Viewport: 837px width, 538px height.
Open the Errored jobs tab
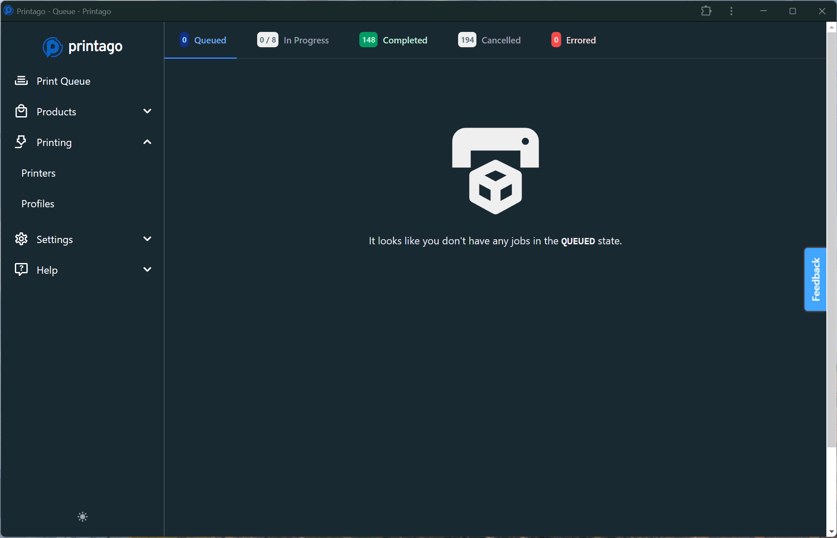[573, 40]
